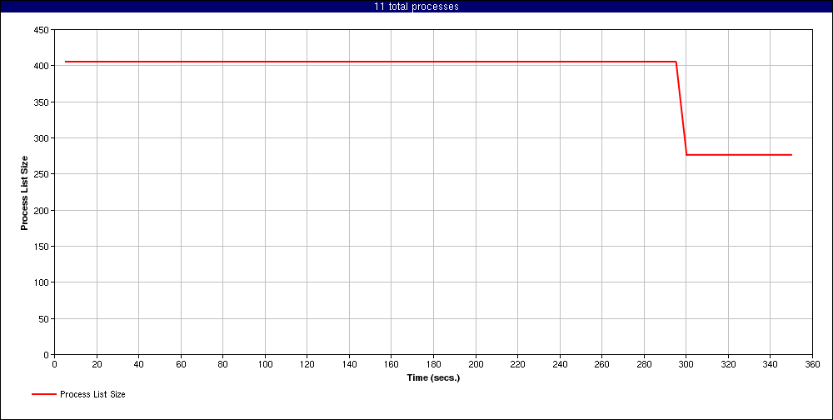The height and width of the screenshot is (420, 833).
Task: Click the y-axis value 400
Action: click(x=43, y=66)
